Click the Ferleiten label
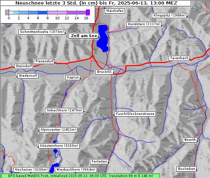This screenshot has width=210, height=178. pos(99,162)
